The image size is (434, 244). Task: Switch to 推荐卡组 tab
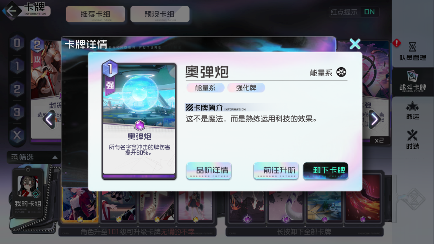pyautogui.click(x=96, y=14)
